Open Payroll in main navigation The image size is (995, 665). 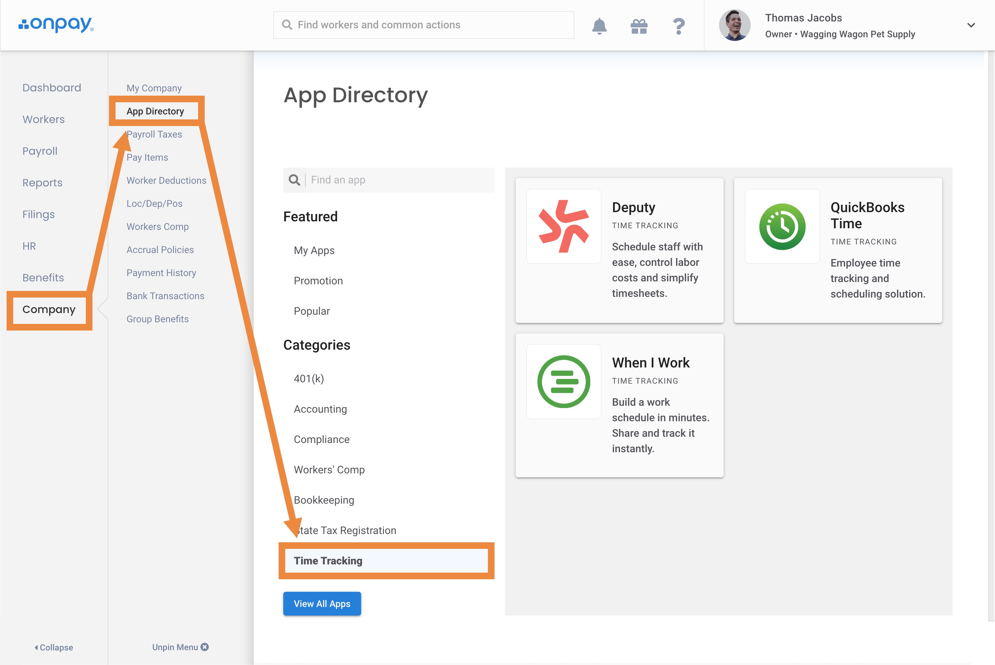click(x=40, y=151)
